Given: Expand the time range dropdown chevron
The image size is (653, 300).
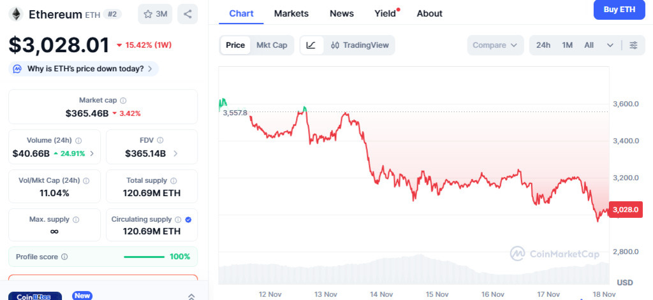Looking at the screenshot, I should coord(610,45).
